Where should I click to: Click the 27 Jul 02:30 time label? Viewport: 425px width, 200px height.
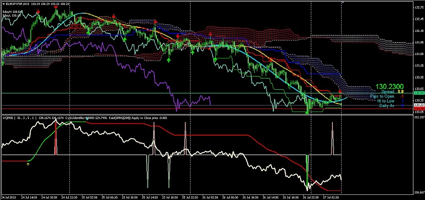[330, 198]
